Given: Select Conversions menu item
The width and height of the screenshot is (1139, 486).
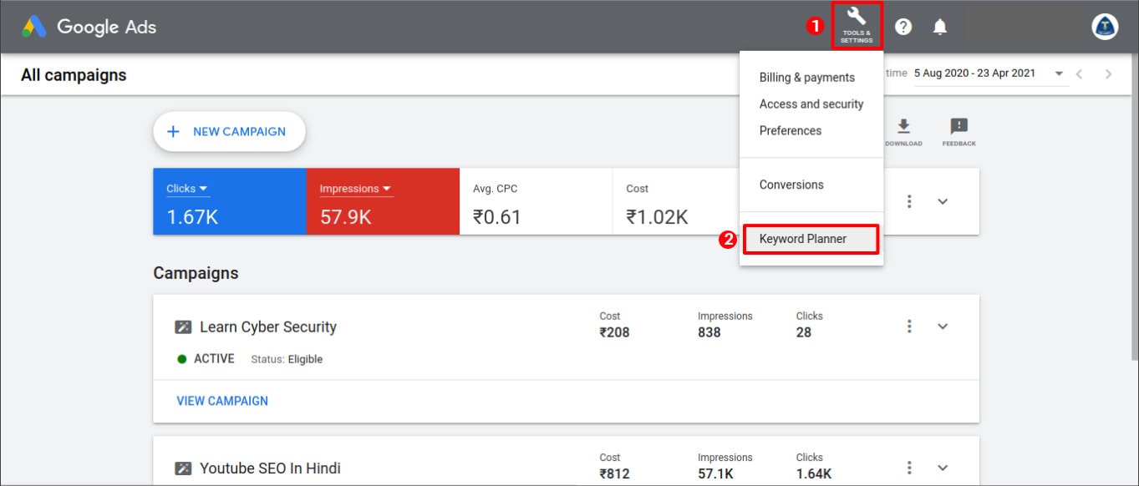Looking at the screenshot, I should (811, 185).
